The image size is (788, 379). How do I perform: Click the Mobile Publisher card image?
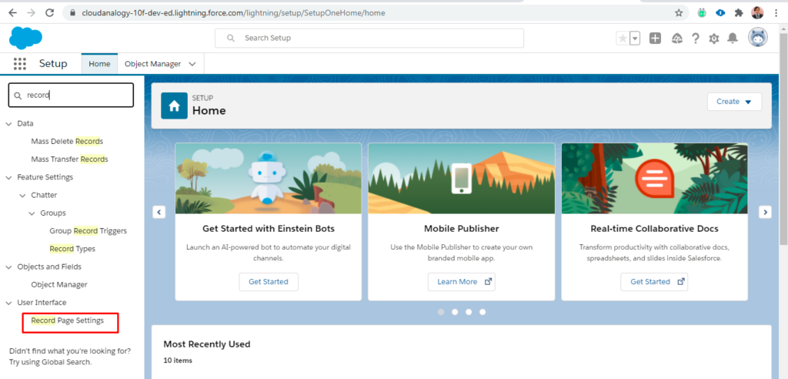tap(462, 179)
